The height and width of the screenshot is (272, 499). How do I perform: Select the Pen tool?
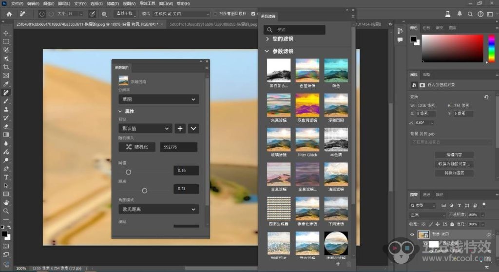pos(6,169)
